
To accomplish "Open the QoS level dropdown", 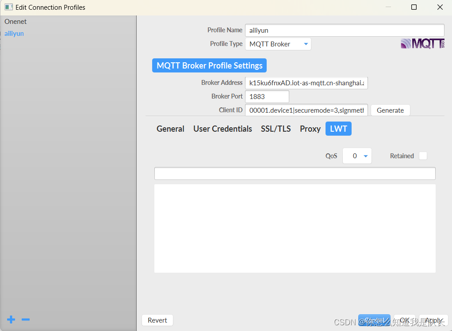I will point(357,156).
